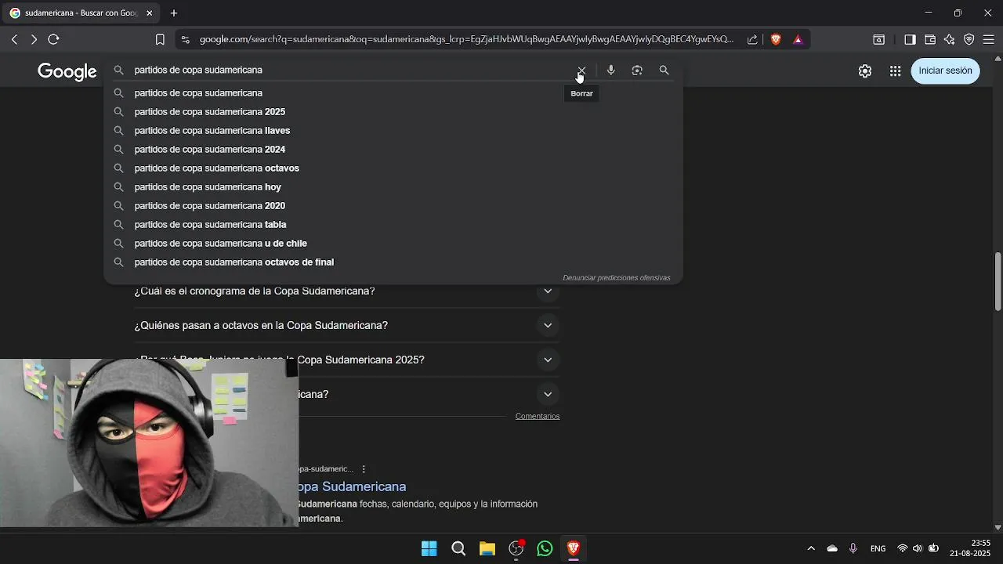Choose suggestion partidos de copa sudamericana 2024
This screenshot has height=564, width=1003.
click(393, 150)
